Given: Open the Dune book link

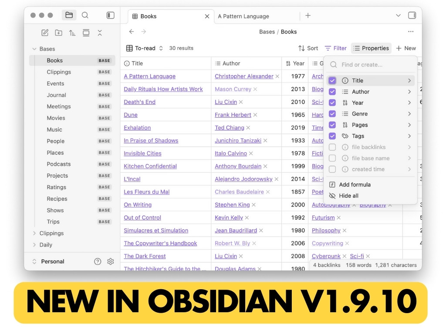Looking at the screenshot, I should tap(131, 115).
